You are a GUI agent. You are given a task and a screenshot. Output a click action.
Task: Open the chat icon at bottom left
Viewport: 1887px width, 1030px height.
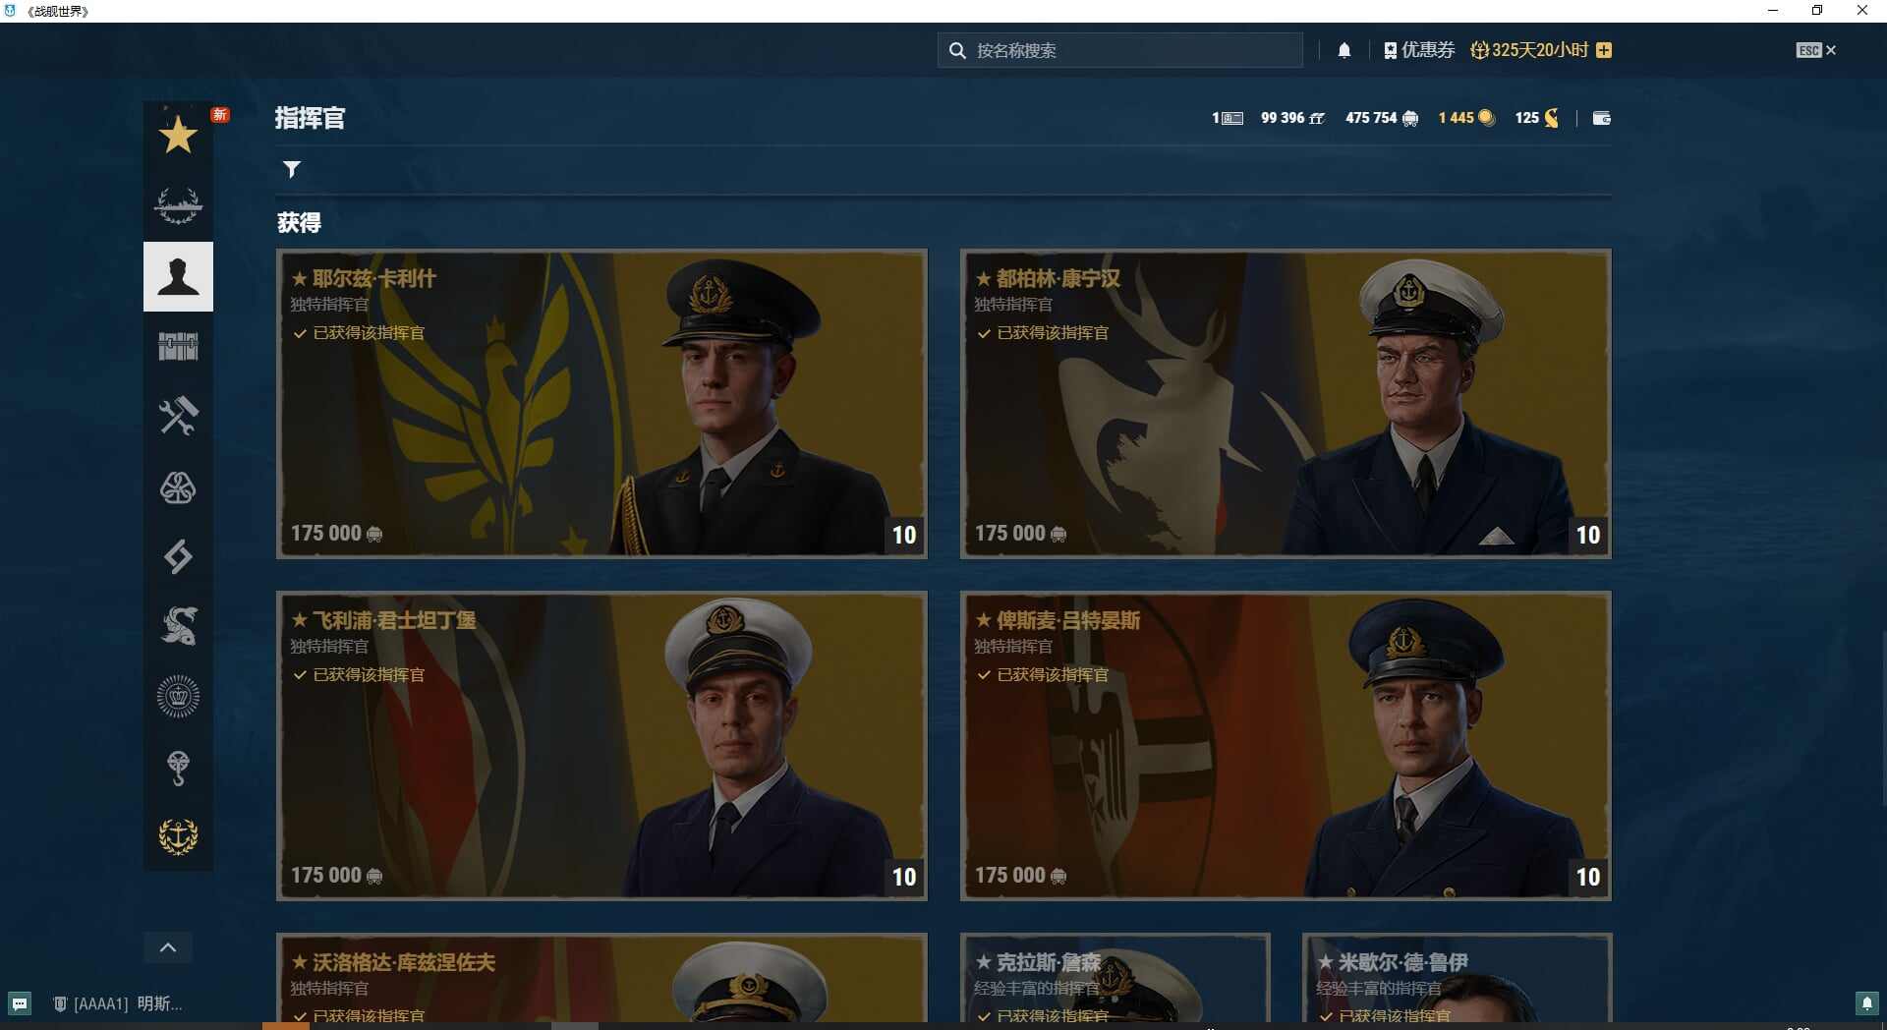[20, 1004]
